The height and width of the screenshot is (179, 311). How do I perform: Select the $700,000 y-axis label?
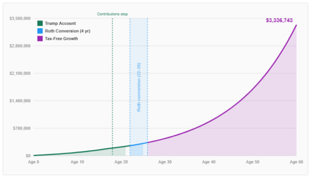click(x=22, y=128)
